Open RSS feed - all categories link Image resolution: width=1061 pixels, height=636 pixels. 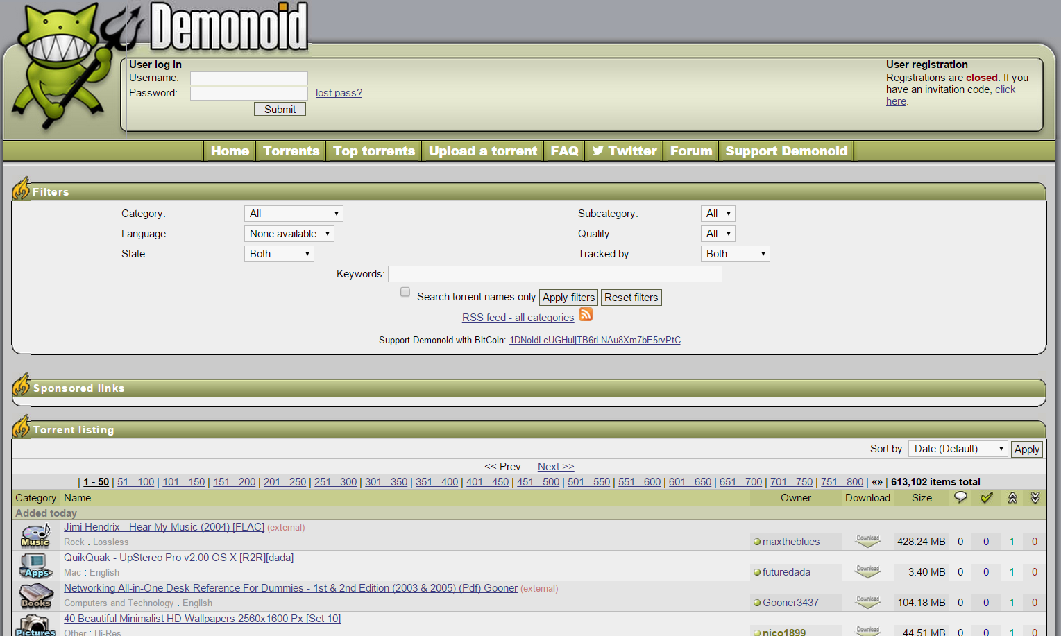click(518, 318)
